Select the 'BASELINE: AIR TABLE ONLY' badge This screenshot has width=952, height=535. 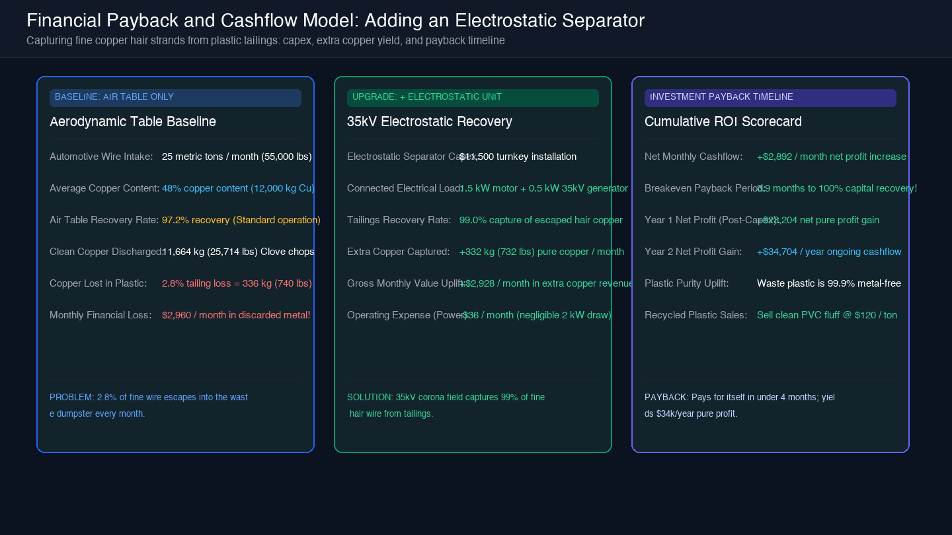pyautogui.click(x=175, y=97)
